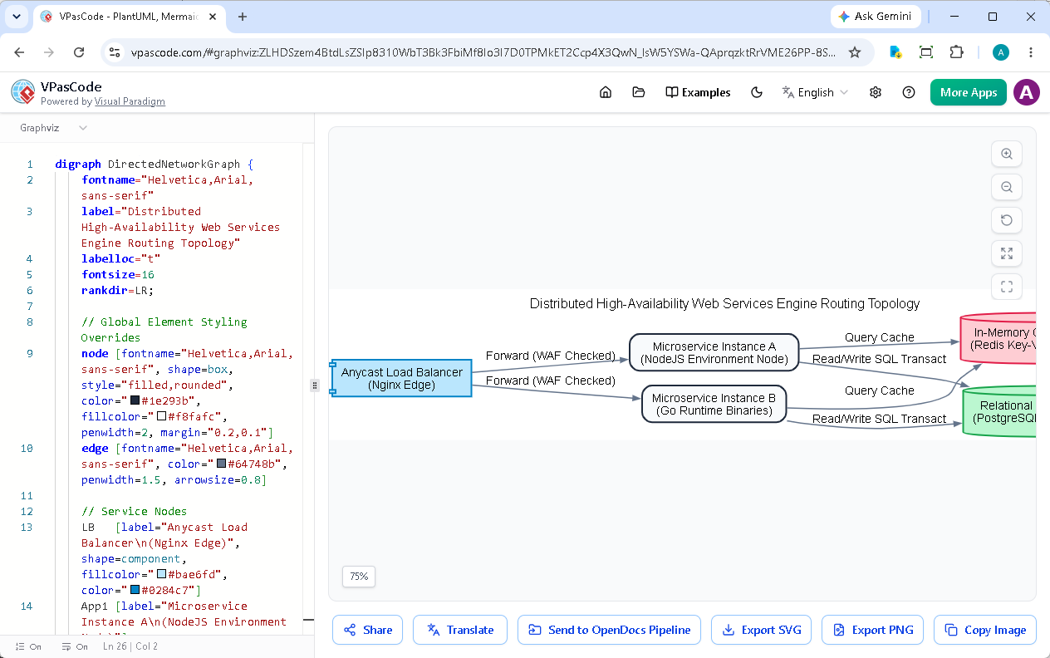Image resolution: width=1050 pixels, height=658 pixels.
Task: Open a new browser tab
Action: 243,17
